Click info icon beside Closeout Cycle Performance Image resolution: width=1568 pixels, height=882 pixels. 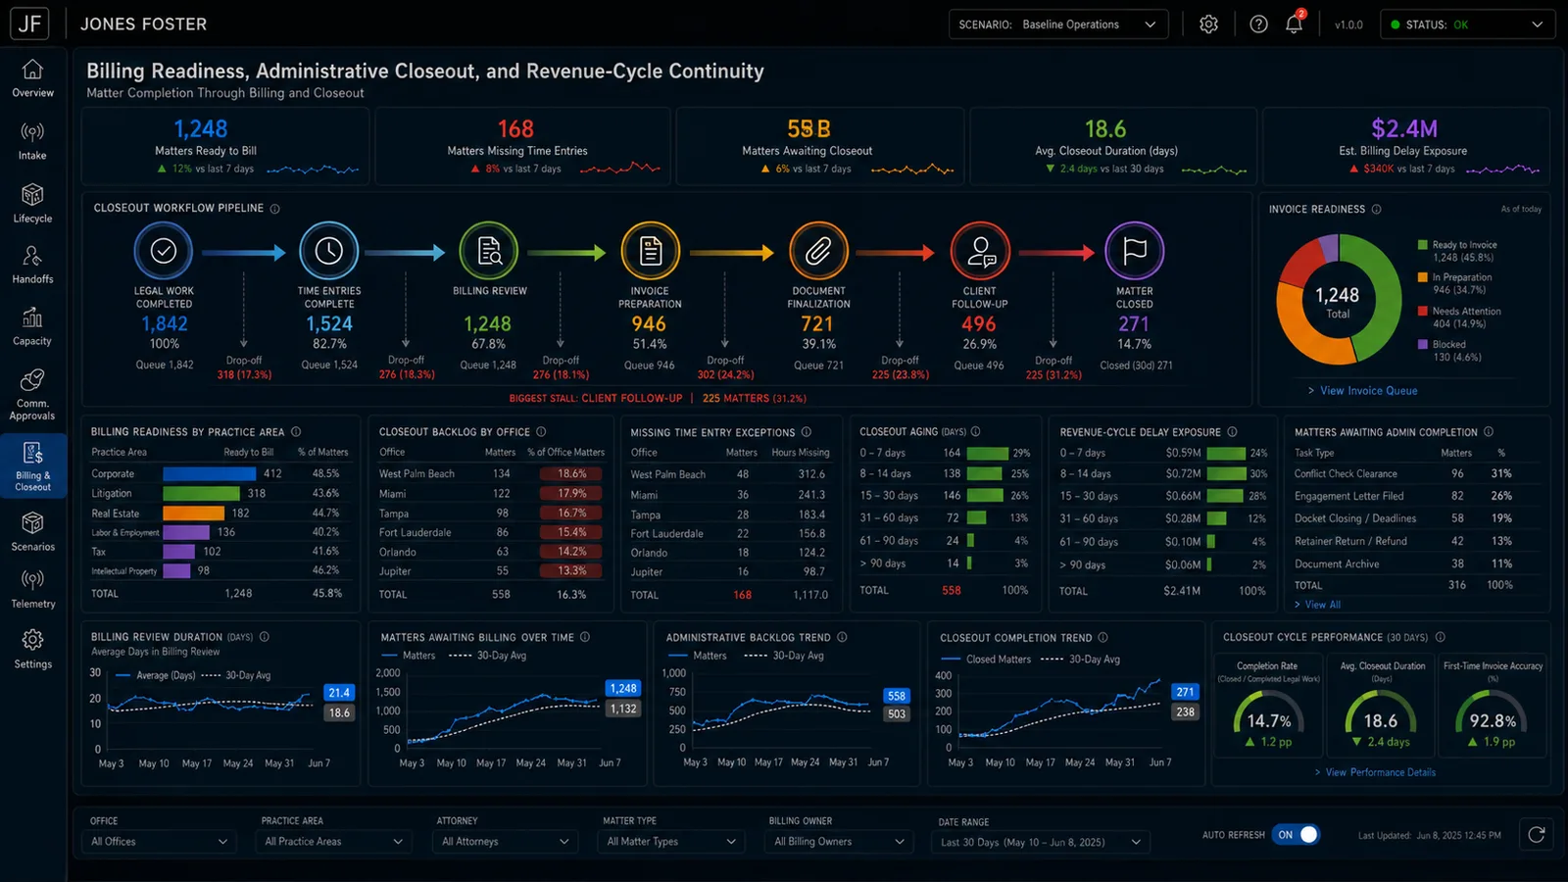tap(1440, 637)
